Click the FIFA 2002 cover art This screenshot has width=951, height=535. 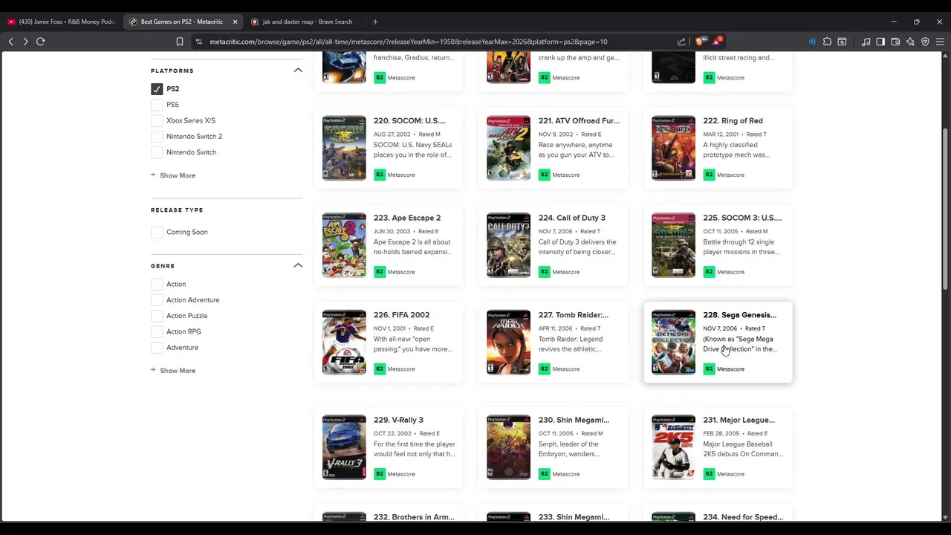pyautogui.click(x=344, y=343)
